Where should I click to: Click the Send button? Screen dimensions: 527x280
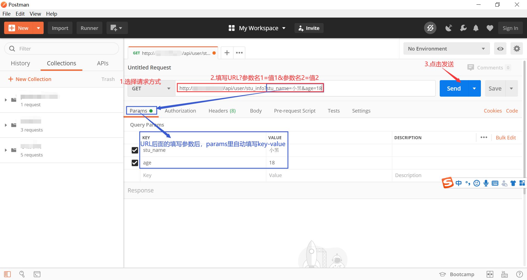(x=454, y=88)
